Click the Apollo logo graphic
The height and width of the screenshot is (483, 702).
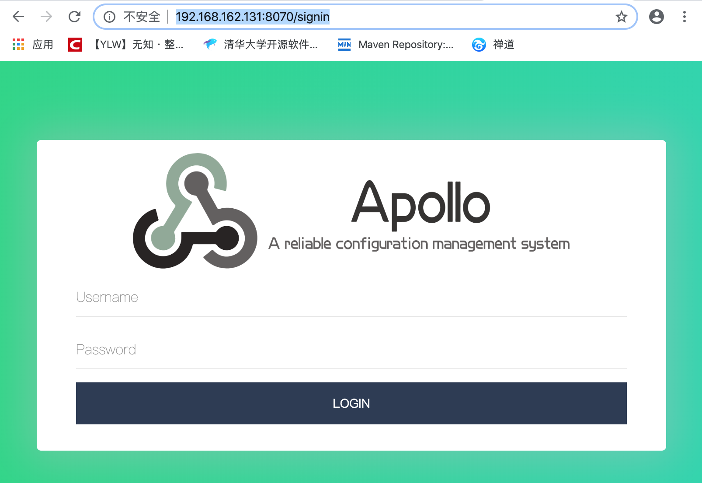[195, 211]
